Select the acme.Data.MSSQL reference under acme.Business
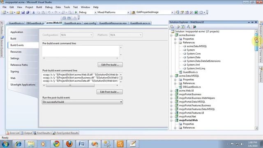Screen dimensions: 263x148 [x=197, y=46]
